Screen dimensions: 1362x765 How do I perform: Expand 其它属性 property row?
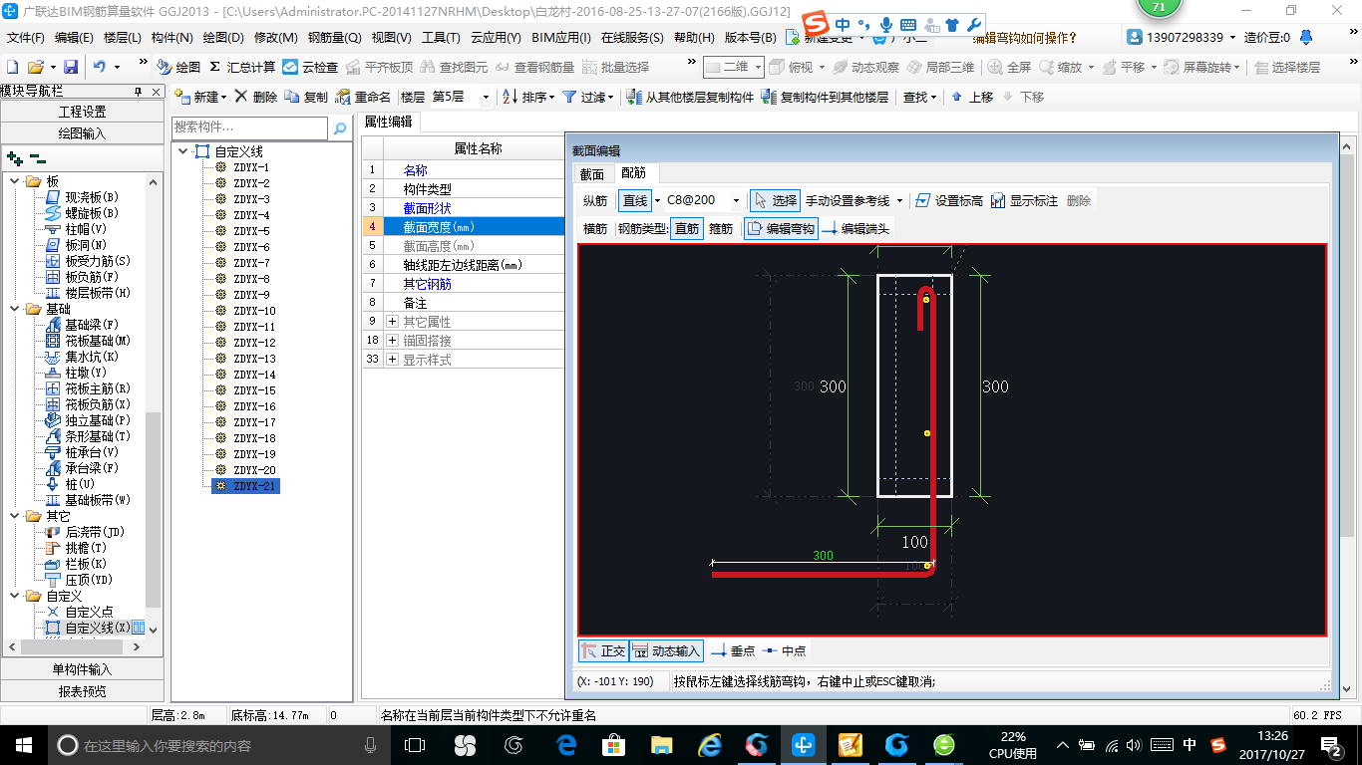click(393, 322)
